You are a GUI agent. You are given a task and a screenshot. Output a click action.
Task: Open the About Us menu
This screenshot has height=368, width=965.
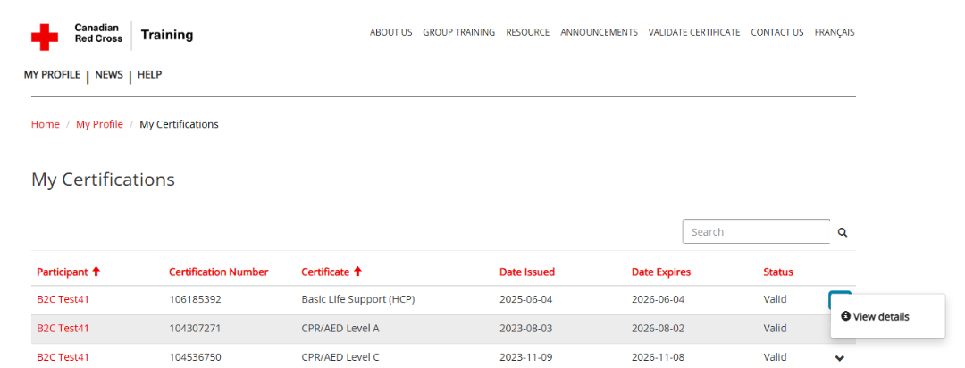pyautogui.click(x=390, y=32)
